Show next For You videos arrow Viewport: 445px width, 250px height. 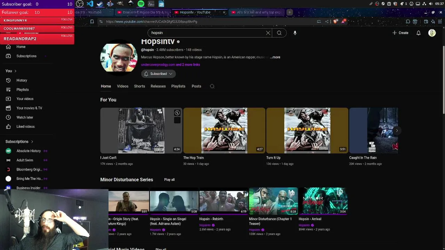click(397, 131)
